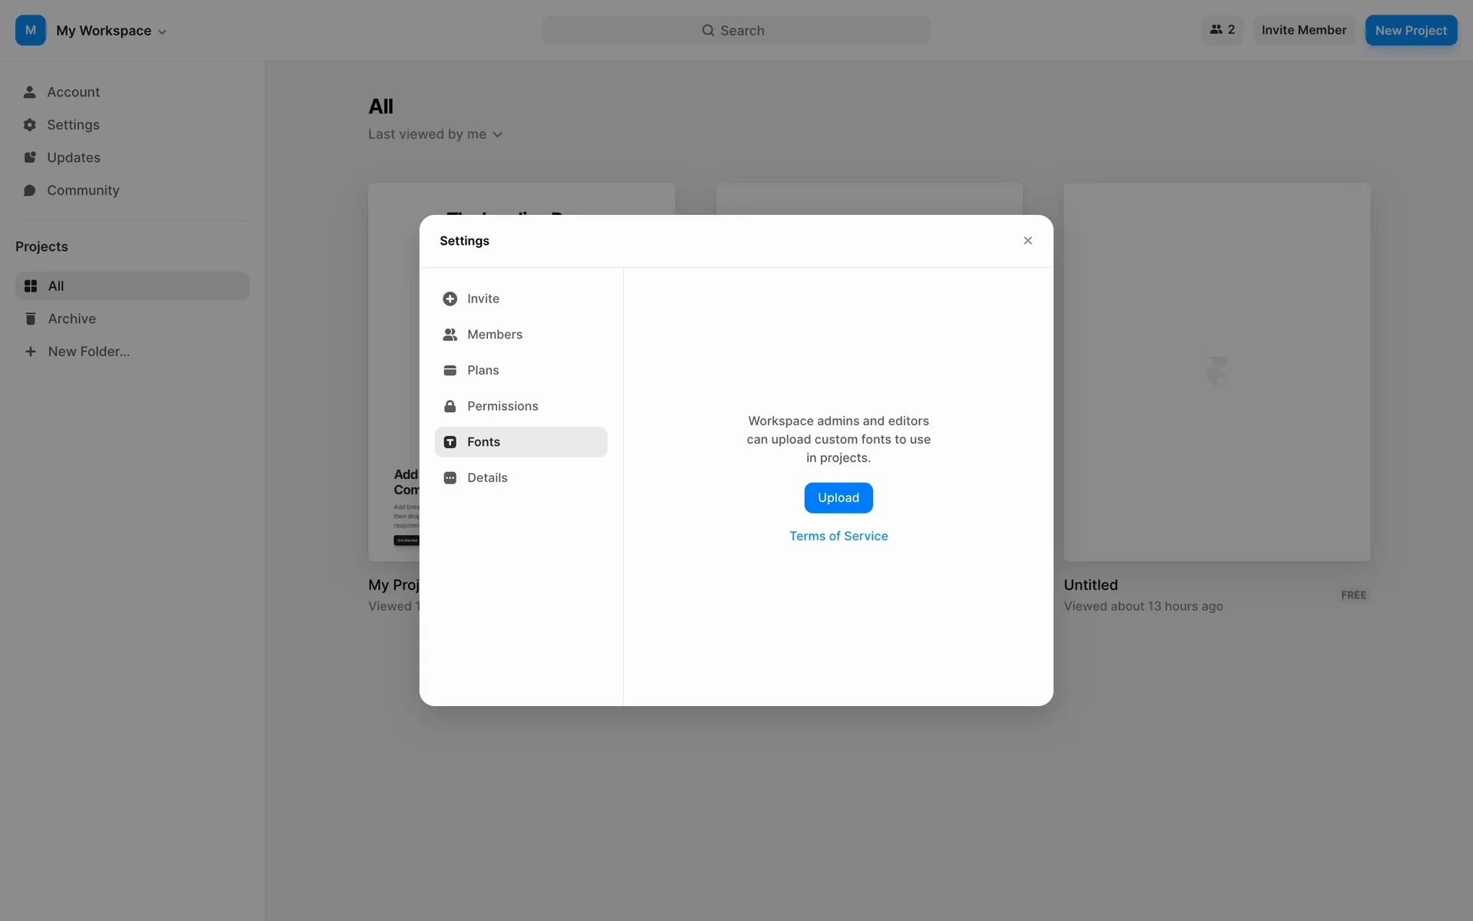
Task: Click the Archive trash icon in sidebar
Action: point(30,319)
